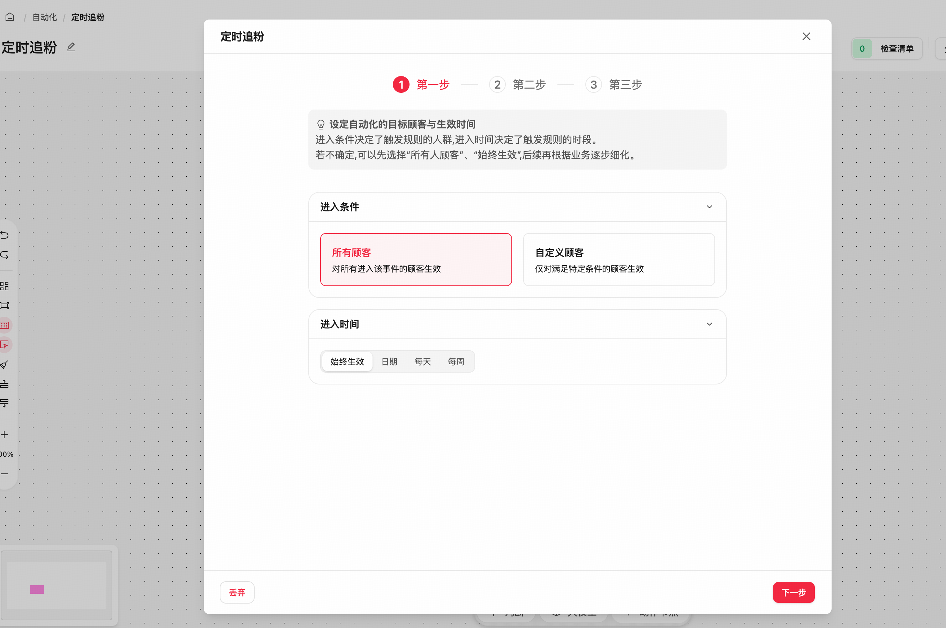Click the undo icon in the left toolbar

[x=5, y=235]
